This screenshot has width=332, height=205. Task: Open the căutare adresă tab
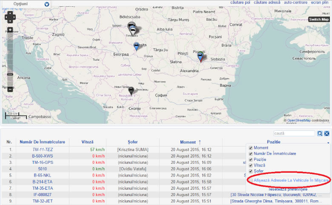pyautogui.click(x=267, y=3)
